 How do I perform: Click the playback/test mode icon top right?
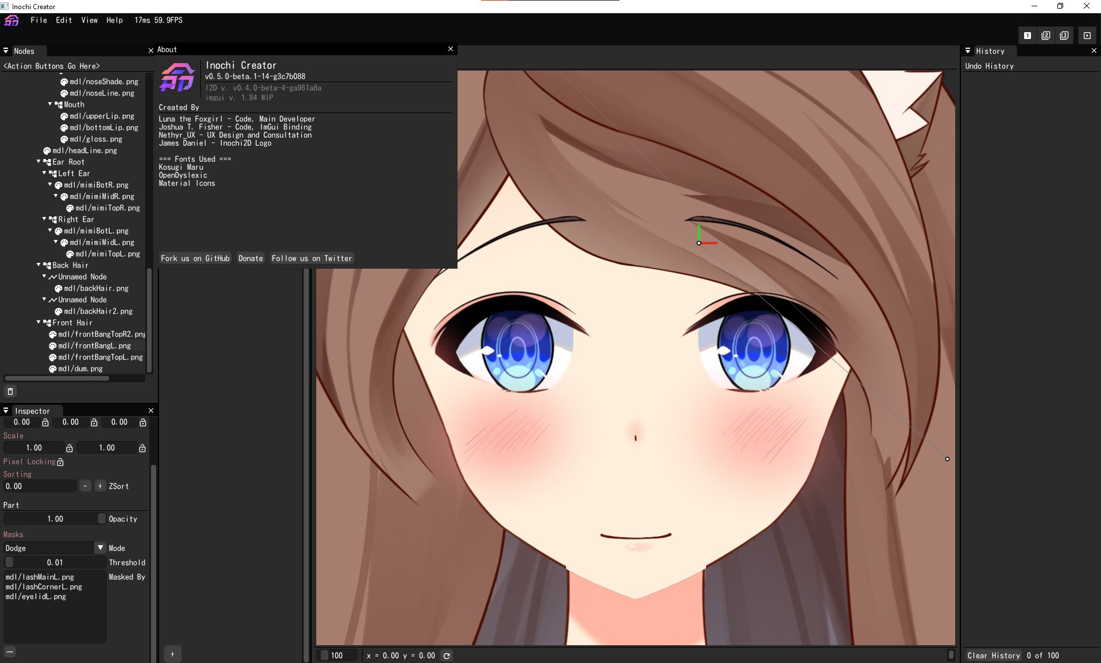[x=1087, y=35]
